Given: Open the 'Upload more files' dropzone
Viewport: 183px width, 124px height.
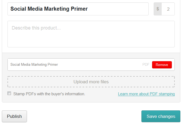Looking at the screenshot, I should click(x=91, y=82).
